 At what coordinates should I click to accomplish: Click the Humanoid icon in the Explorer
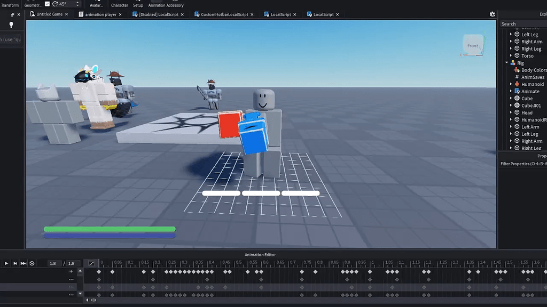coord(516,84)
